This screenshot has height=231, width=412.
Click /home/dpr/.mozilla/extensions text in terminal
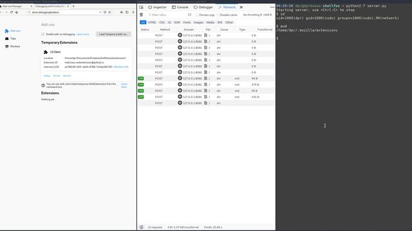(306, 30)
